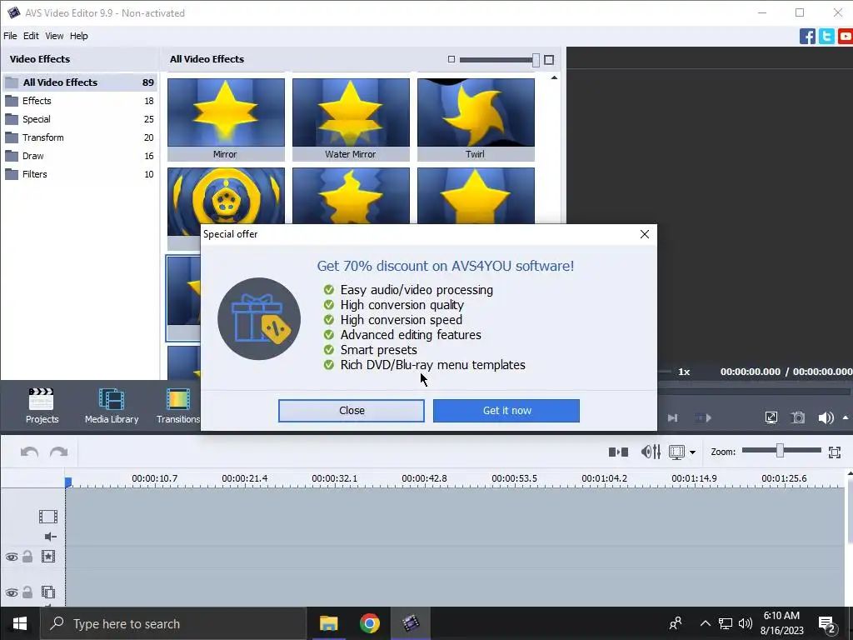Viewport: 853px width, 640px height.
Task: Open the People icon in the taskbar
Action: click(676, 623)
